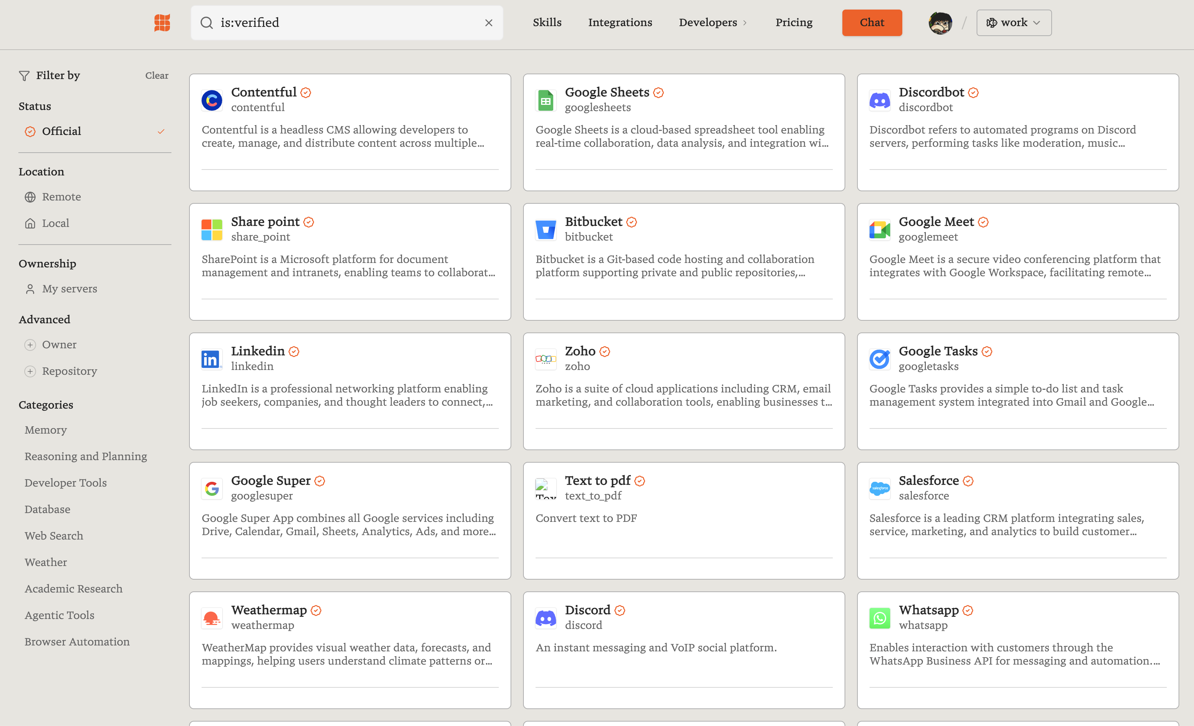Open the Pricing nav item
Viewport: 1194px width, 726px height.
tap(794, 23)
